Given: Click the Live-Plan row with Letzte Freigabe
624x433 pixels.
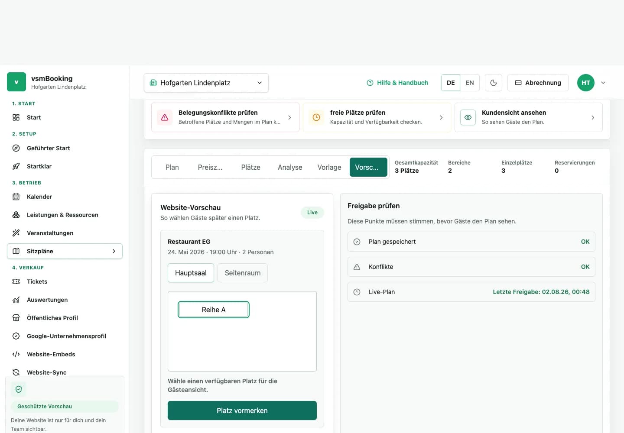Looking at the screenshot, I should [x=471, y=292].
